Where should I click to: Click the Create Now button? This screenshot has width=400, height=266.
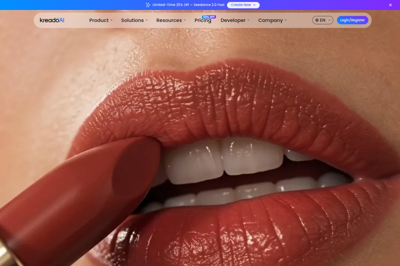tap(243, 5)
